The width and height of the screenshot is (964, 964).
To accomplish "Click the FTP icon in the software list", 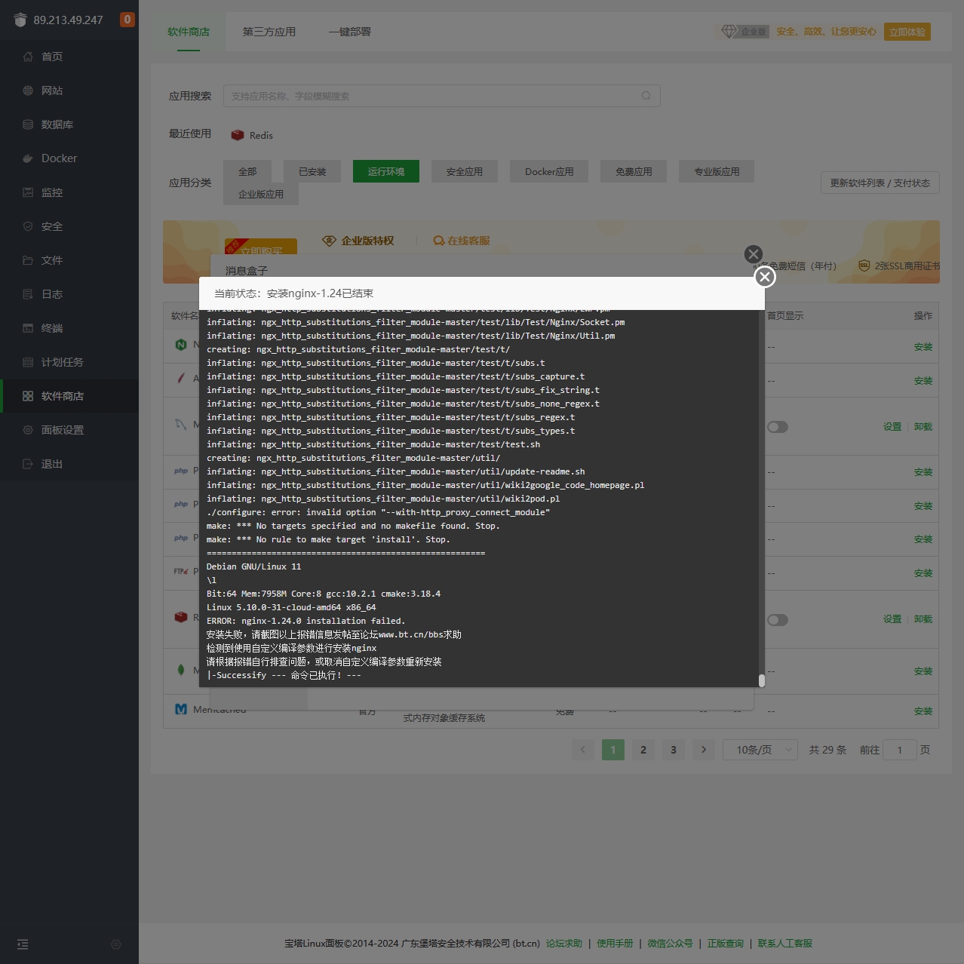I will coord(181,571).
